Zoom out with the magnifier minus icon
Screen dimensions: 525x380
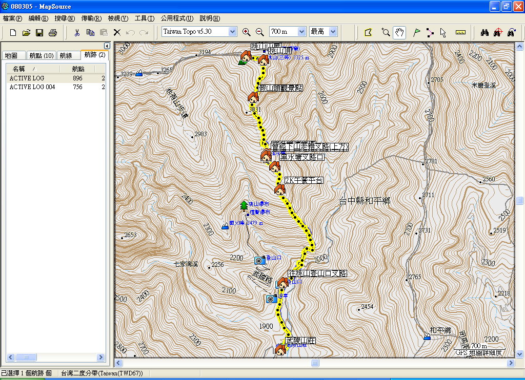(x=260, y=32)
